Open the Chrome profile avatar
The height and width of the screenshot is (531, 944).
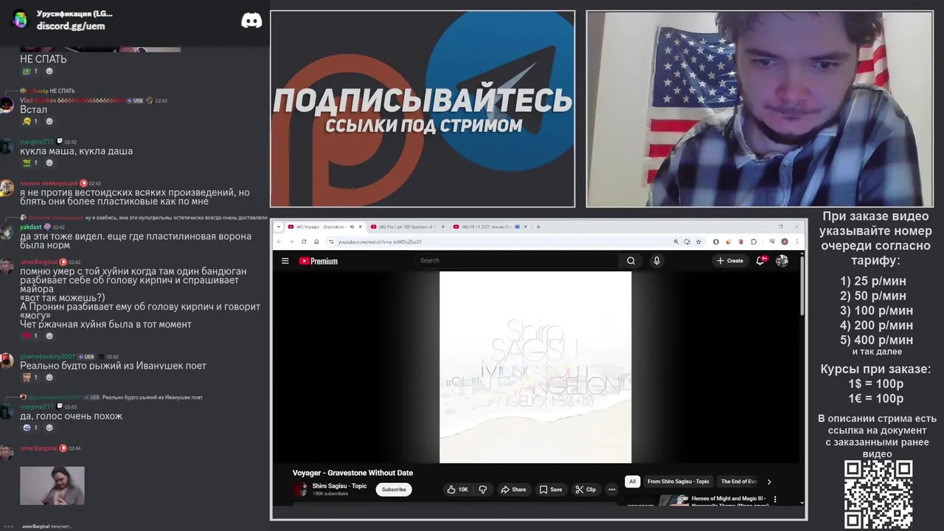[x=784, y=241]
